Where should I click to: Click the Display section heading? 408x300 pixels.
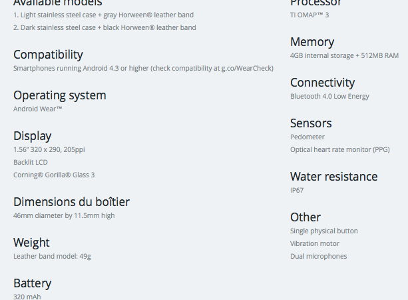coord(32,136)
